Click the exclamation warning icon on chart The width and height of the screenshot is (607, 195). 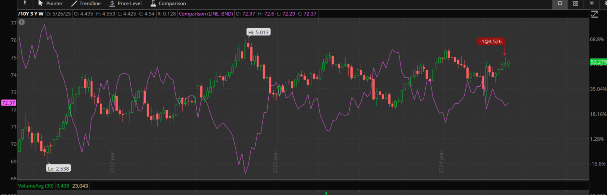[x=21, y=22]
